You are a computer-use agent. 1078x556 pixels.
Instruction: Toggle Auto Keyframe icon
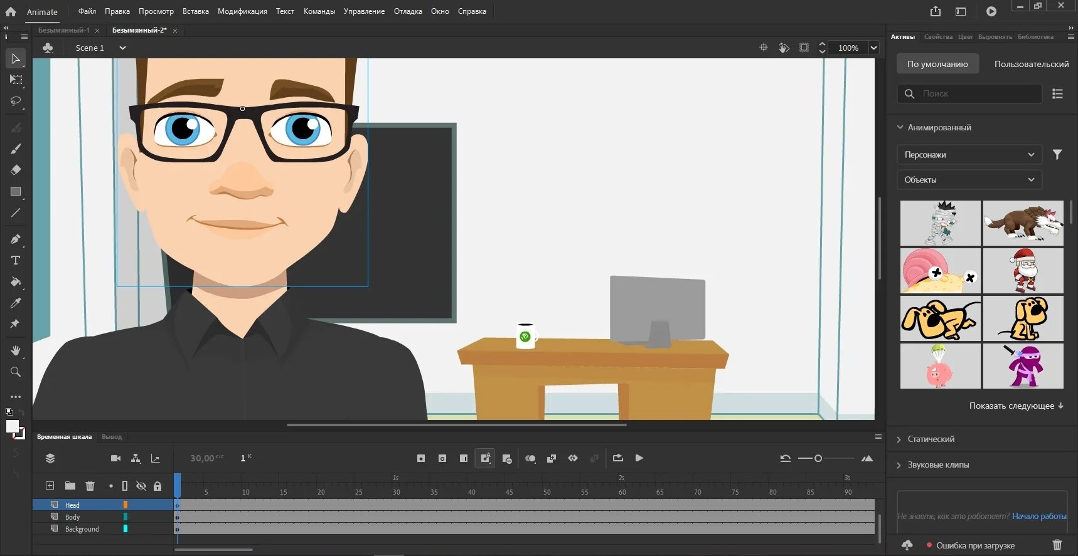[x=485, y=458]
